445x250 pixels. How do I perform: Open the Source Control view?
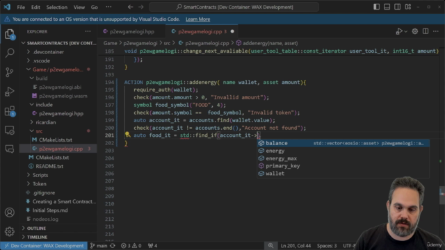click(10, 72)
